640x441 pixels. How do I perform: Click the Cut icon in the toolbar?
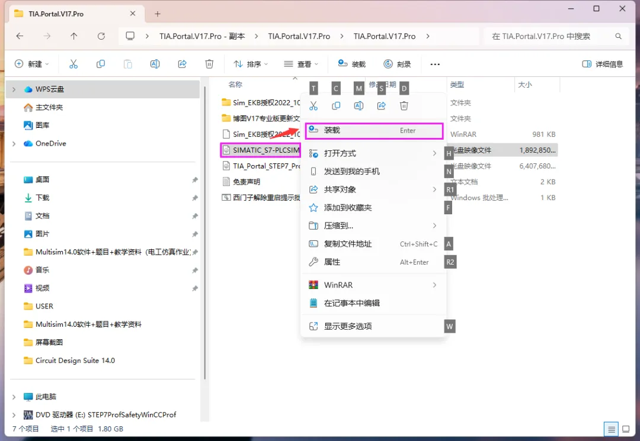click(x=73, y=64)
